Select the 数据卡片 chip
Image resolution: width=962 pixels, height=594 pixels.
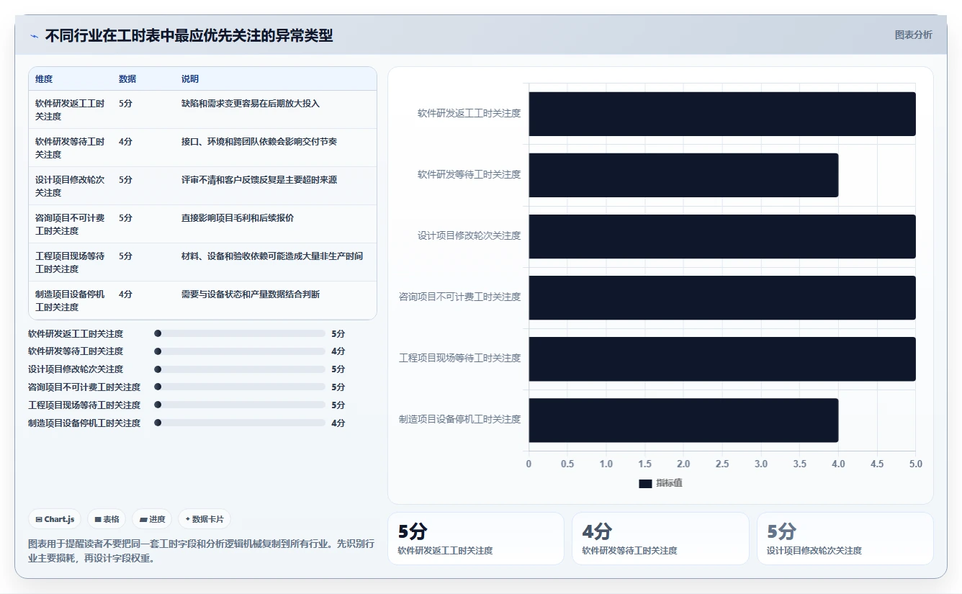[x=204, y=519]
